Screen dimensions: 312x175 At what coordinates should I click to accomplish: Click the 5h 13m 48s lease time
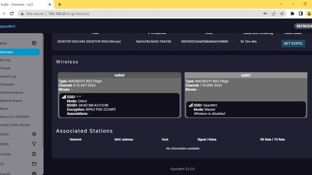[248, 41]
